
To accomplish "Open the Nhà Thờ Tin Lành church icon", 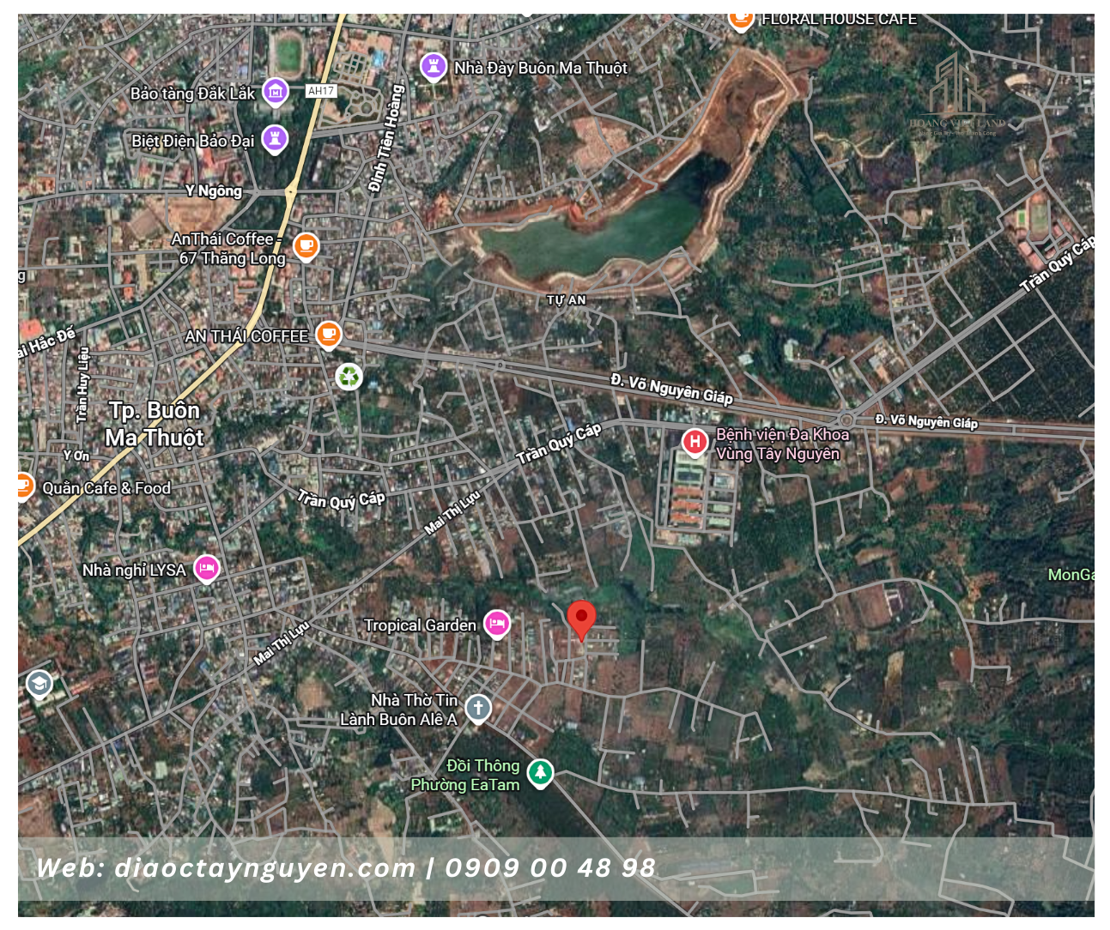I will click(478, 709).
